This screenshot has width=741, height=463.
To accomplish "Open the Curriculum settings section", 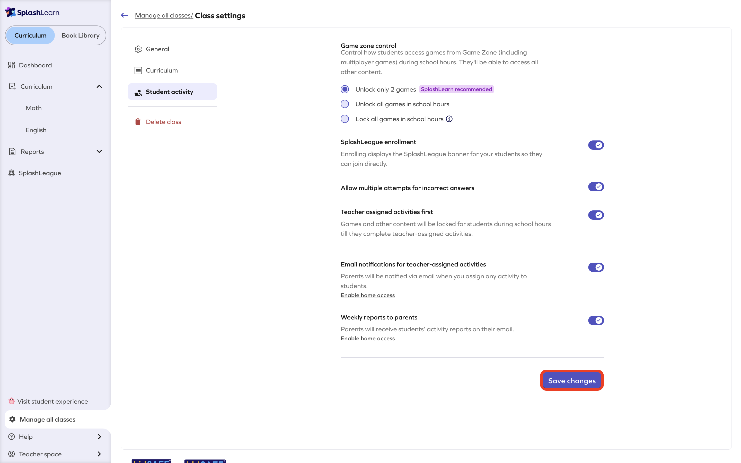I will (x=172, y=70).
